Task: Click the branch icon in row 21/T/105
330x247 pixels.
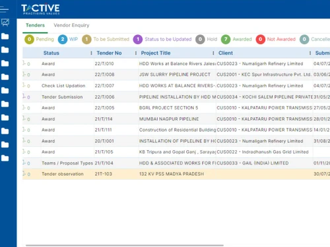Action: click(x=24, y=151)
